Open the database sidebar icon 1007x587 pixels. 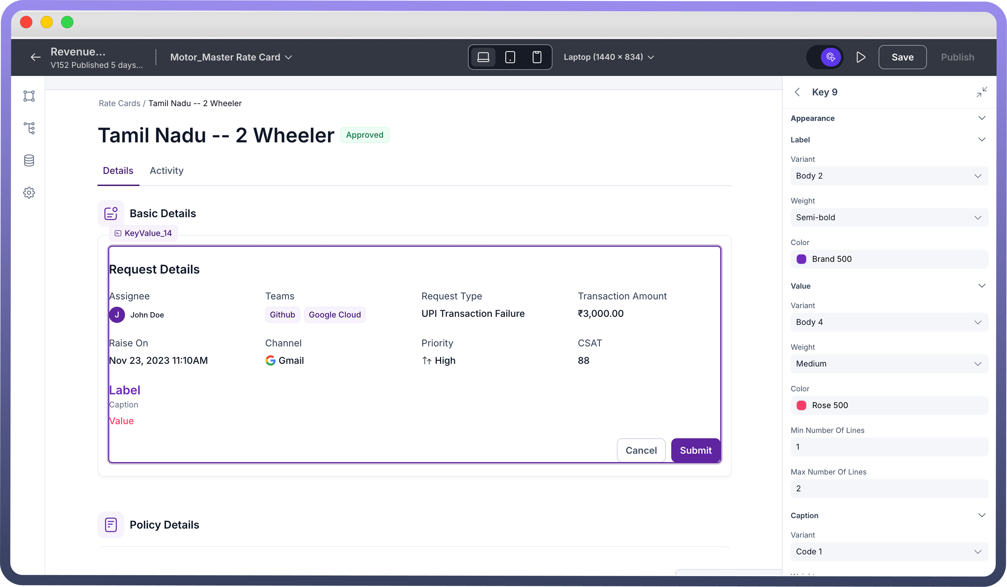[x=29, y=161]
